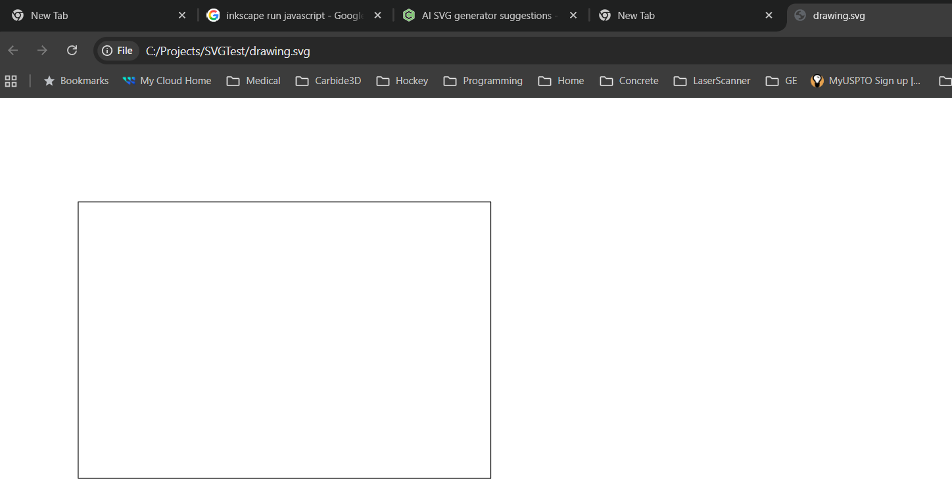Click the File site info icon
The height and width of the screenshot is (504, 952).
[x=118, y=51]
